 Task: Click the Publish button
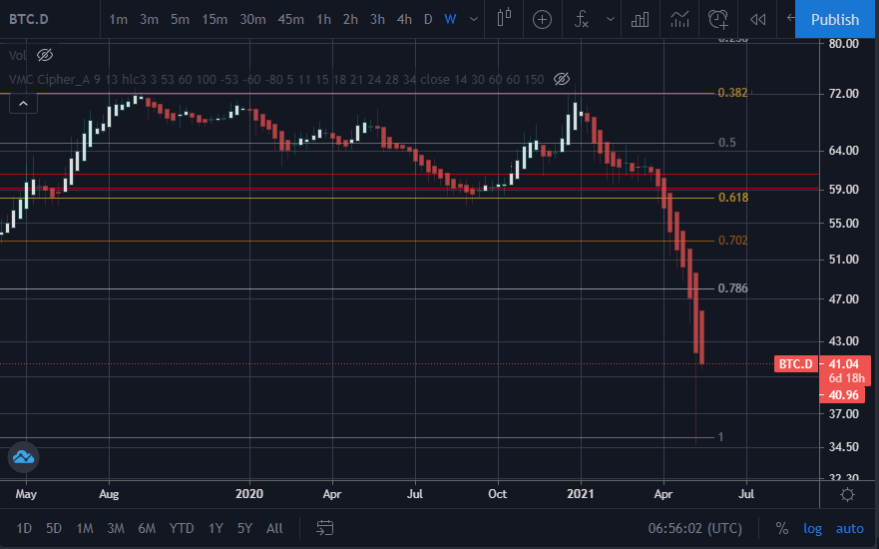tap(835, 19)
